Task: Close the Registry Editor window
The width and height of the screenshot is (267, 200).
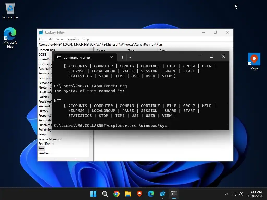Action: click(227, 32)
